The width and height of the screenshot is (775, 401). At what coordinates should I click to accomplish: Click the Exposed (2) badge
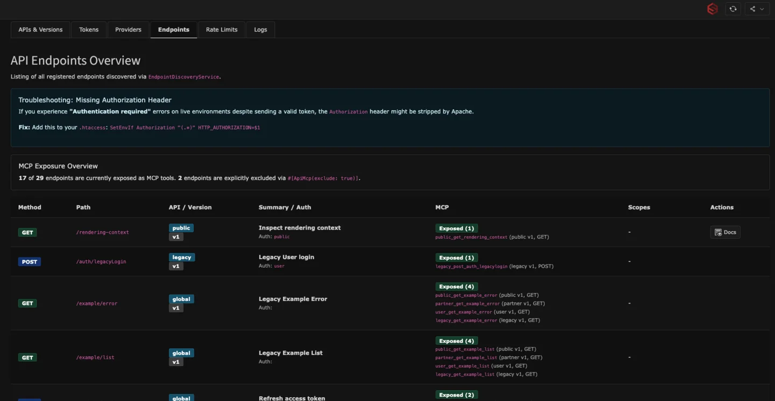[457, 395]
